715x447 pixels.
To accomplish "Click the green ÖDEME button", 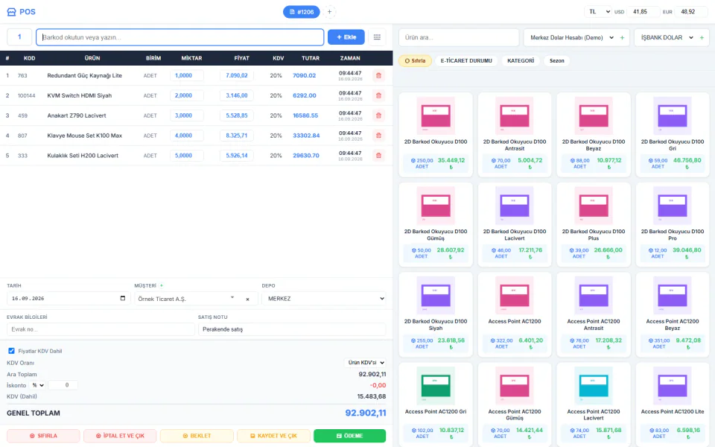I will [x=349, y=436].
